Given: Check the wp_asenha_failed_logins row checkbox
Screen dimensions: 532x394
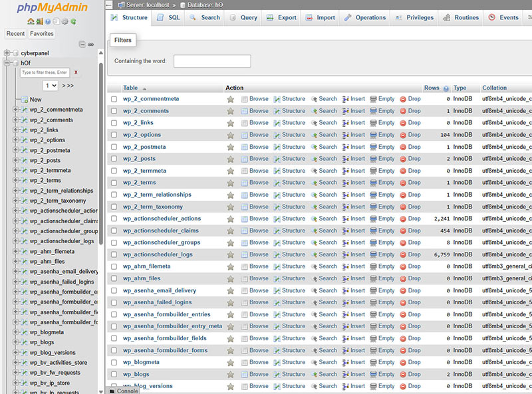Looking at the screenshot, I should [114, 302].
